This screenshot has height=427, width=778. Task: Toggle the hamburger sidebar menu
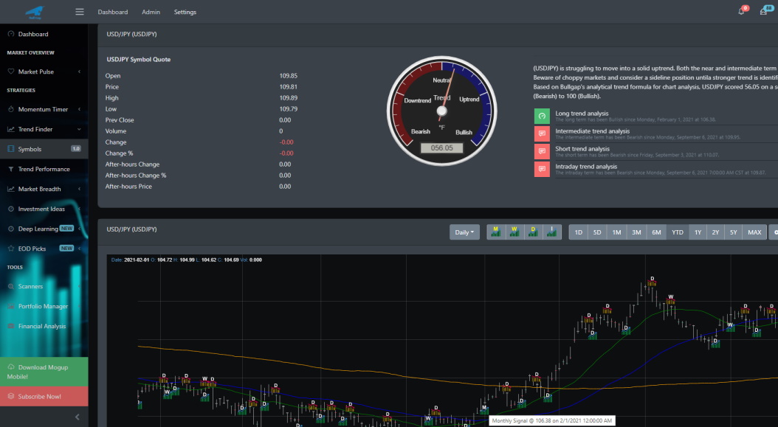pos(80,11)
